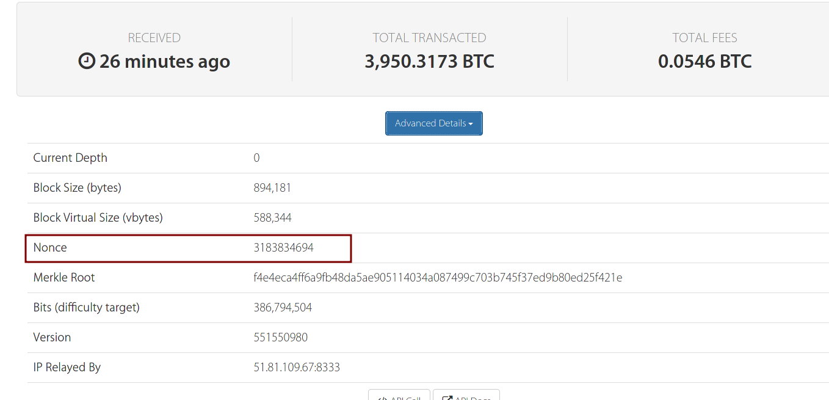The height and width of the screenshot is (400, 829).
Task: Click the RECEIVED heading
Action: [154, 38]
